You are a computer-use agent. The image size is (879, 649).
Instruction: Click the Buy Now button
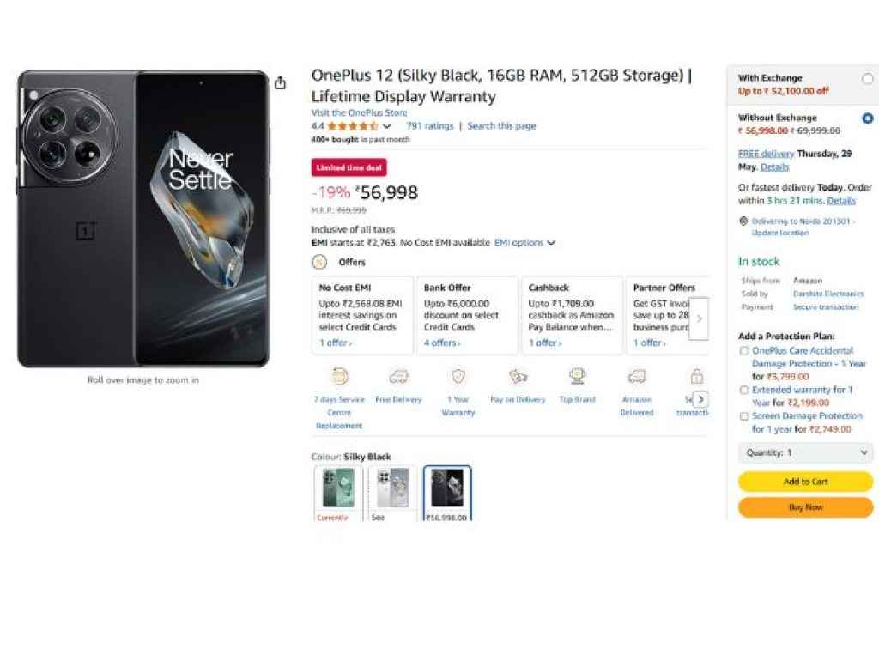pos(805,507)
